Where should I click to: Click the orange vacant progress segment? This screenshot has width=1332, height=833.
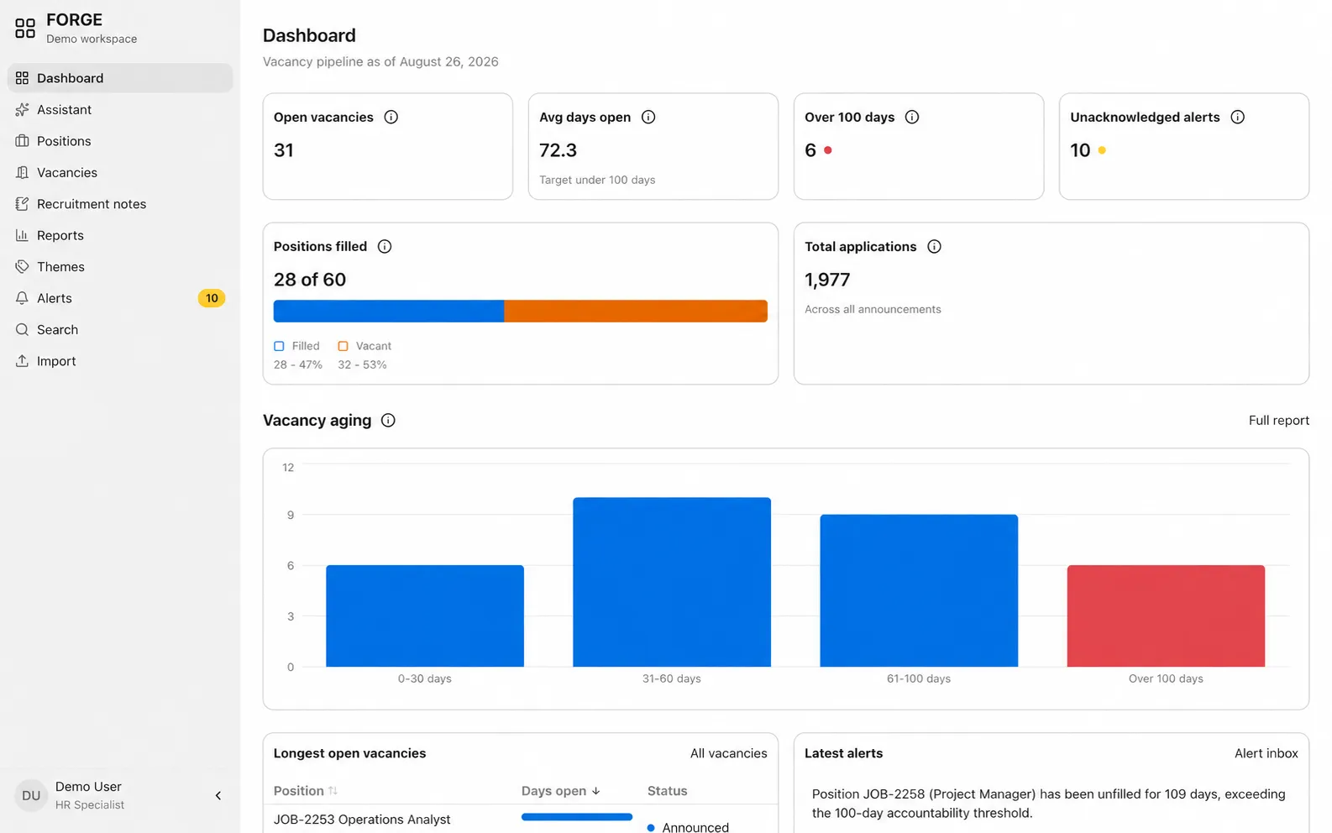636,311
